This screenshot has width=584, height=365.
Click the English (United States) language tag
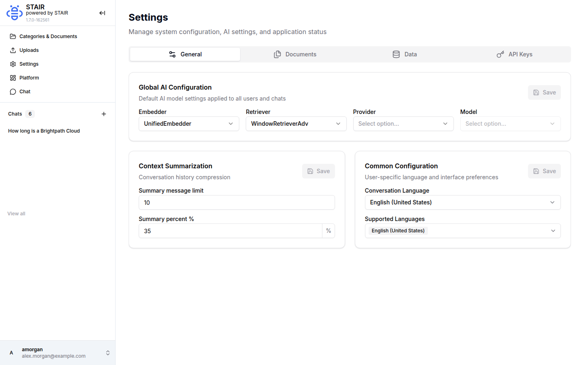click(398, 231)
